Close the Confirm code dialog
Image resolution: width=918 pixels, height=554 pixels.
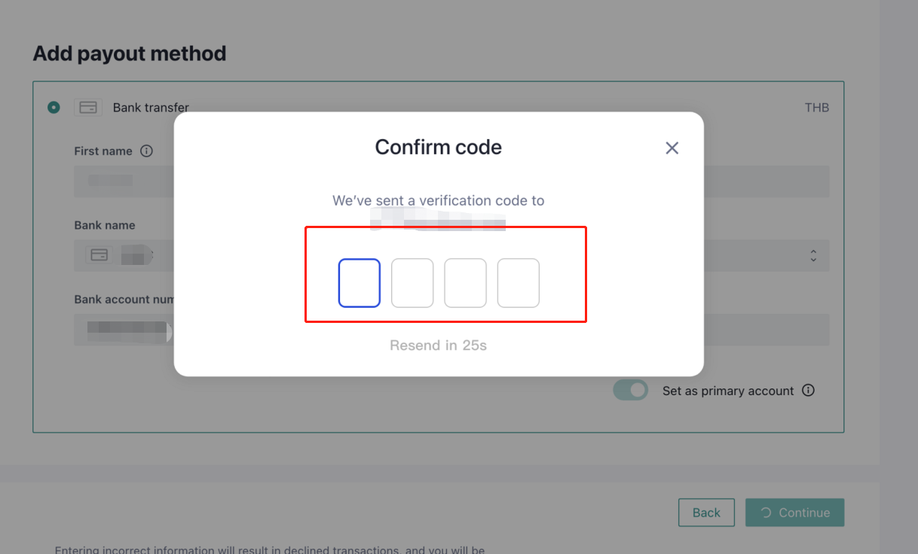[672, 148]
